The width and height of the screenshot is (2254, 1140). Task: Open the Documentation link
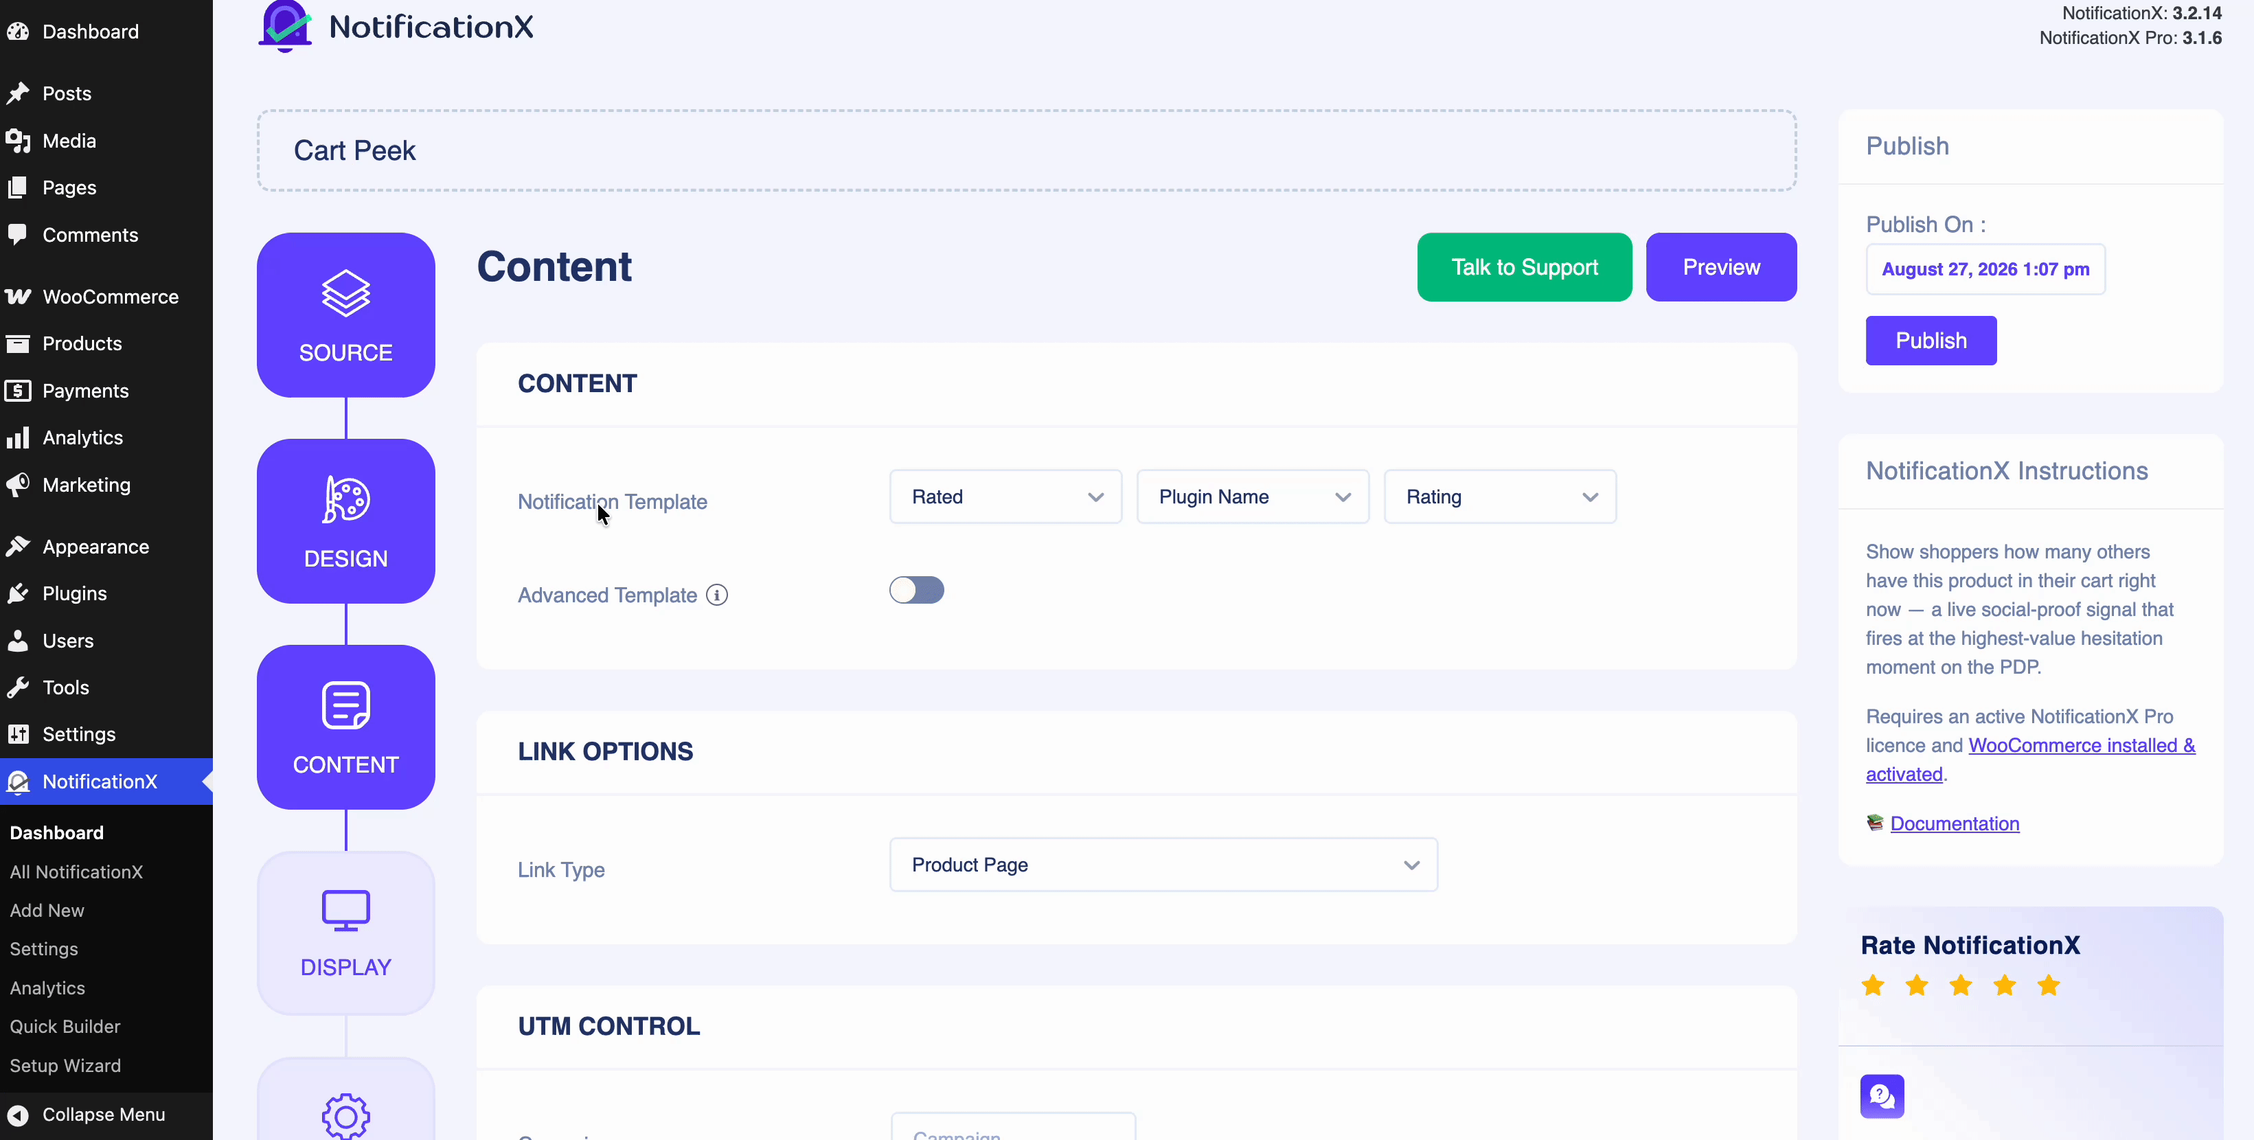coord(1954,823)
